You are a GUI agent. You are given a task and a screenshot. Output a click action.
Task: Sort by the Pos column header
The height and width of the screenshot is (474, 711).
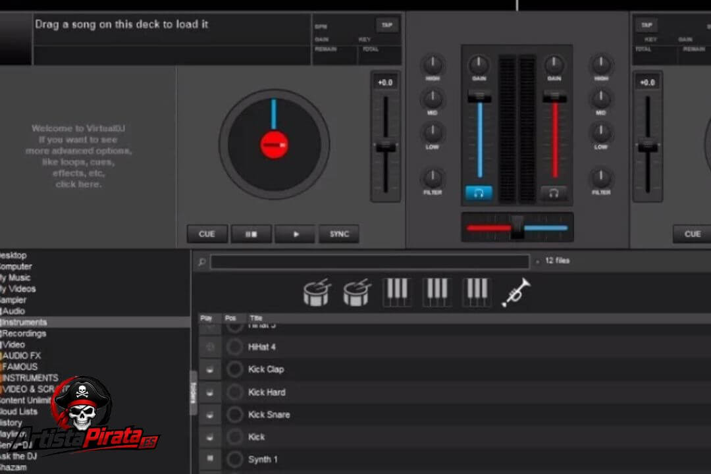tap(230, 318)
